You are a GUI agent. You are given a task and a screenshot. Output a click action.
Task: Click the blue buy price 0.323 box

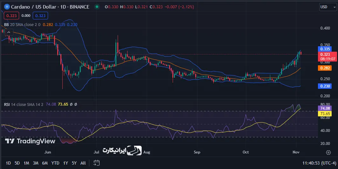click(40, 15)
